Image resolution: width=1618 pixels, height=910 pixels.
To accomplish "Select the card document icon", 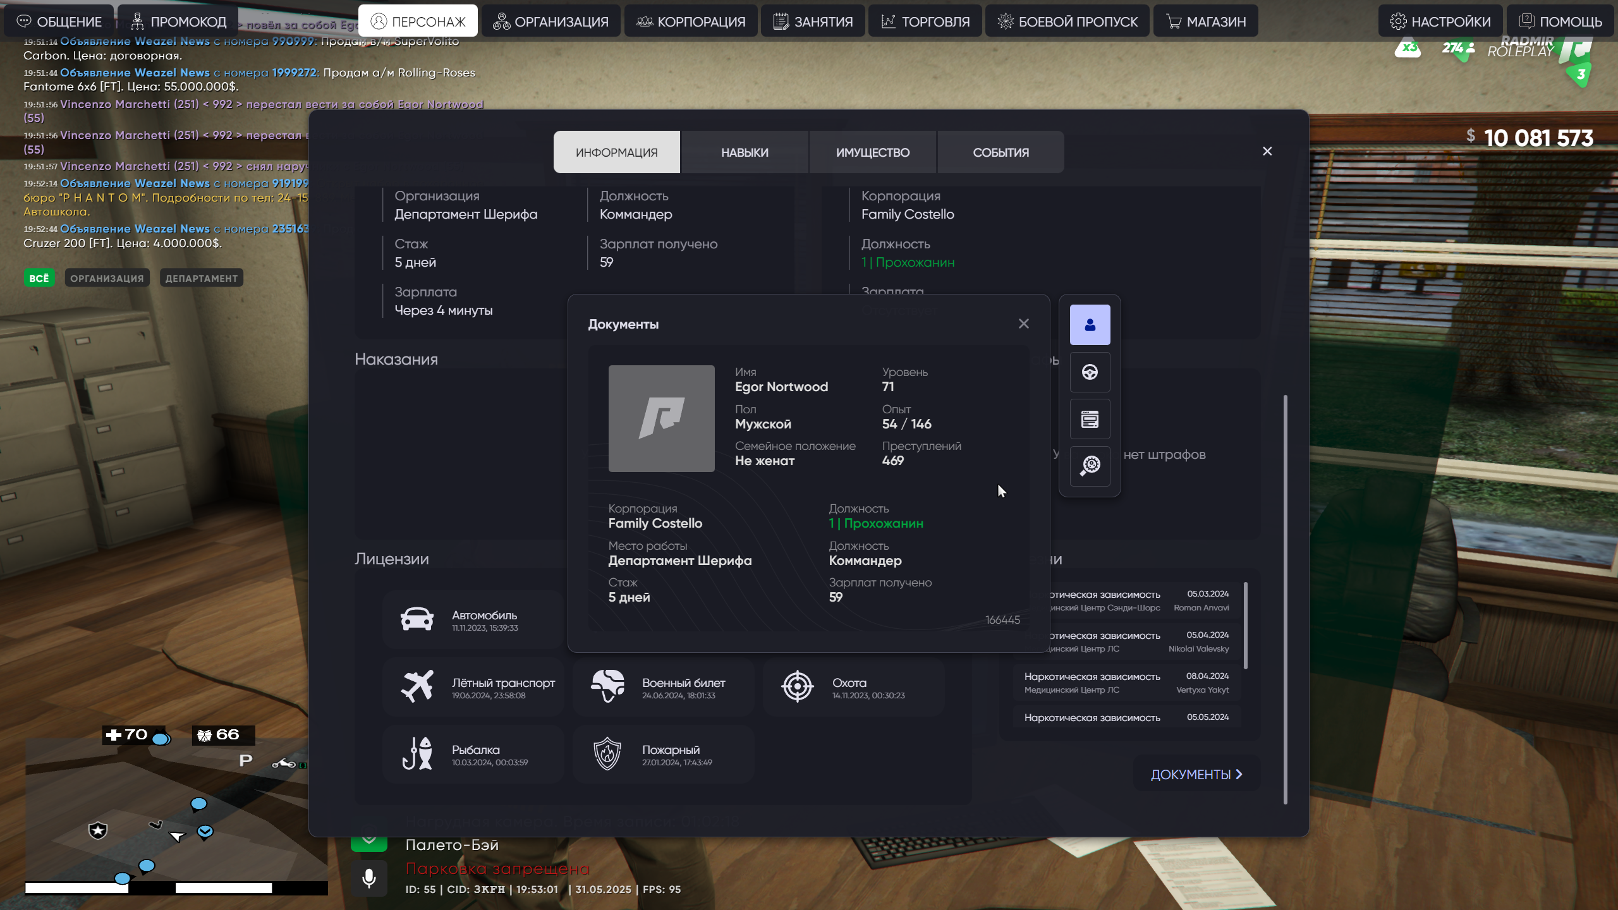I will [x=1090, y=419].
